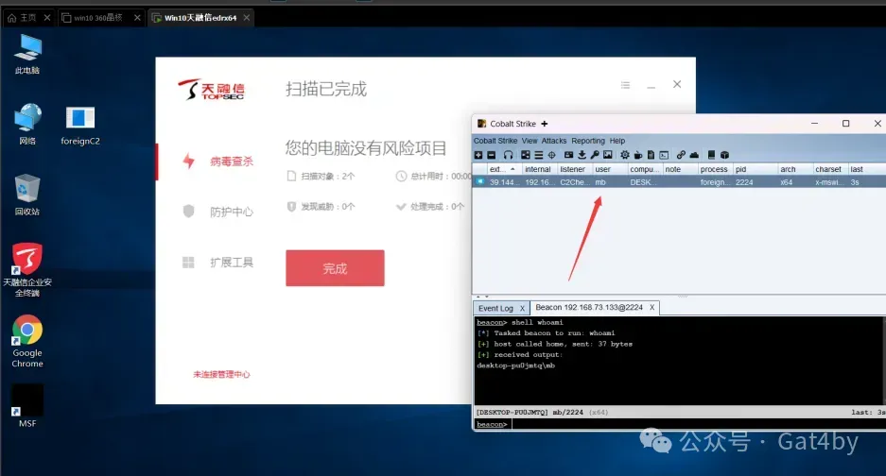Click the disconnect minus icon in Cobalt Strike
The width and height of the screenshot is (886, 476).
point(491,155)
